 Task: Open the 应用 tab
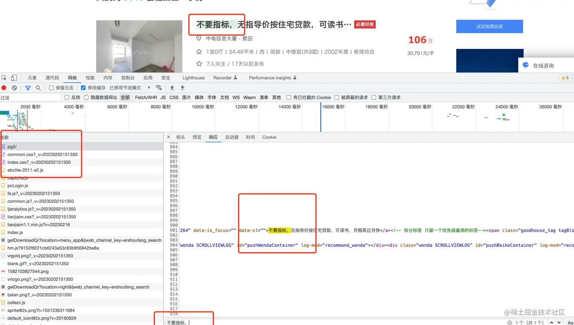(x=148, y=78)
